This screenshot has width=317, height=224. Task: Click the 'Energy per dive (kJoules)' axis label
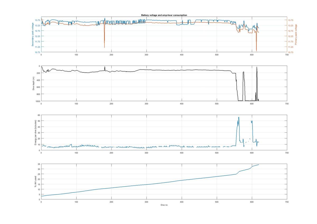[35, 133]
